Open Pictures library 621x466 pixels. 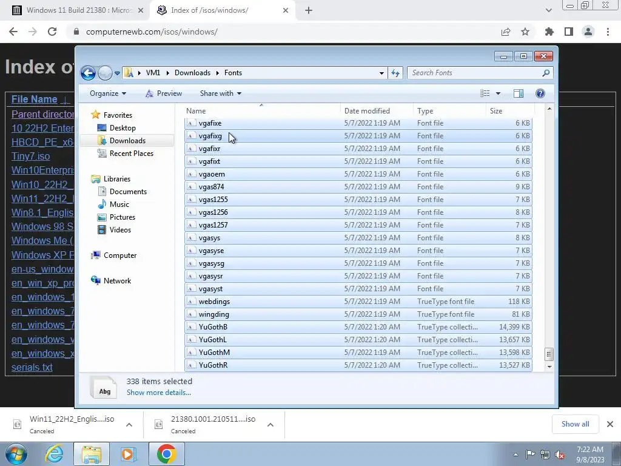pos(123,217)
